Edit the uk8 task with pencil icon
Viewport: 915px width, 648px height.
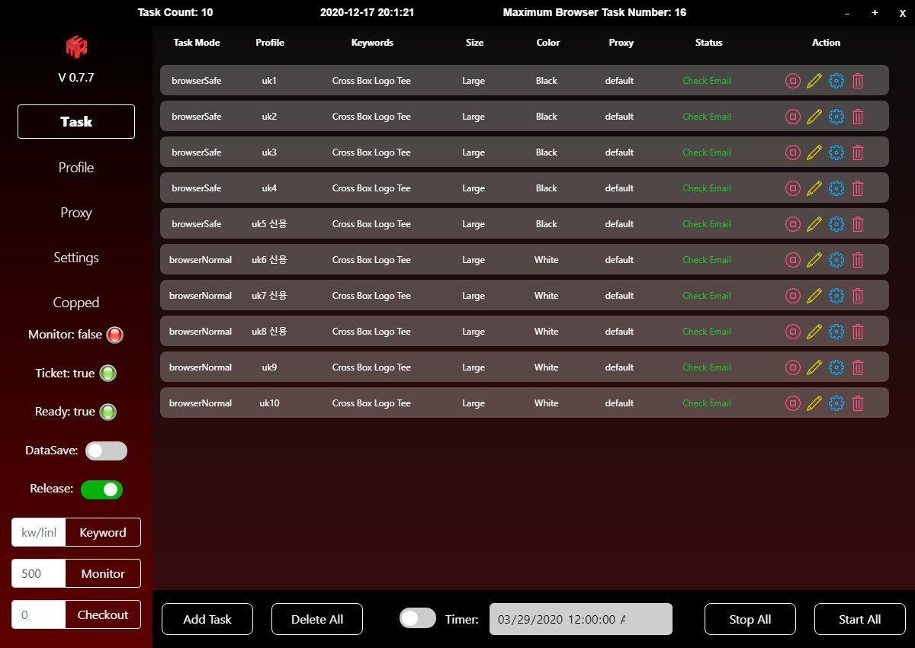click(814, 332)
